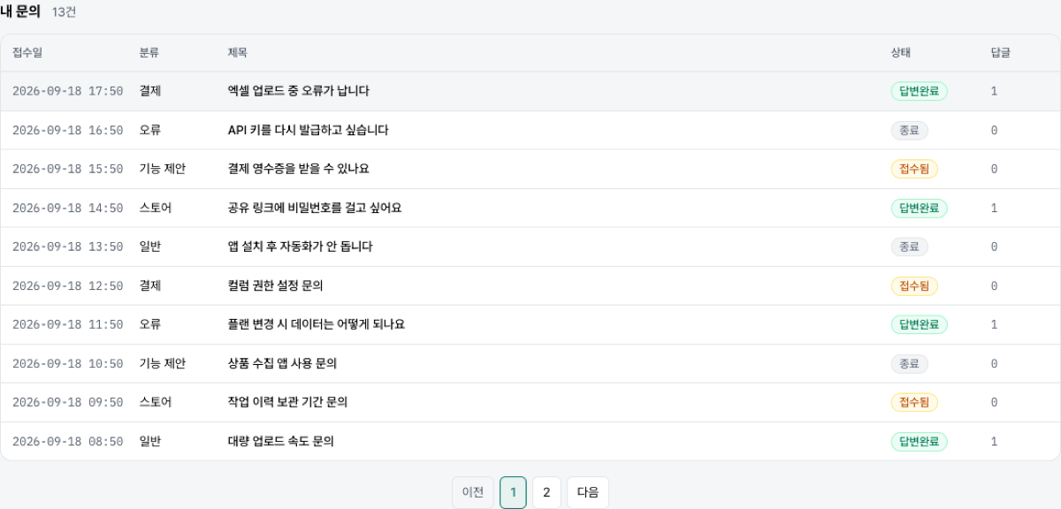Click the date 2026-09-18 09:50
The image size is (1061, 509).
68,402
